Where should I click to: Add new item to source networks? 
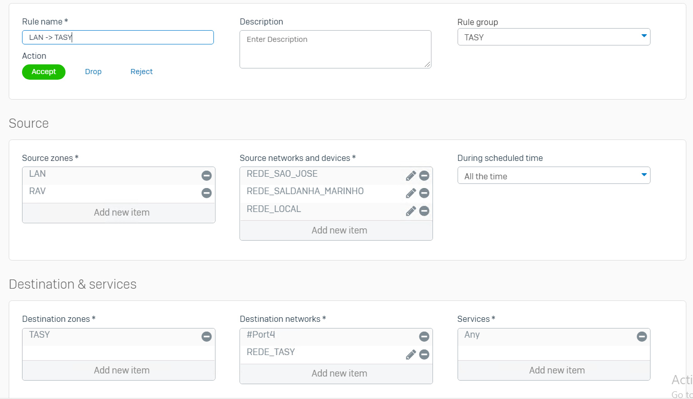(339, 230)
